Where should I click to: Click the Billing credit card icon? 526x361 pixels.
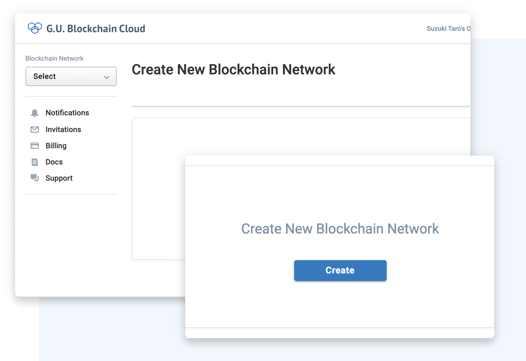(34, 146)
